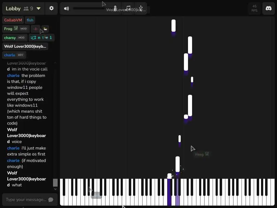
Task: Select user charle DEV
Action: click(14, 55)
